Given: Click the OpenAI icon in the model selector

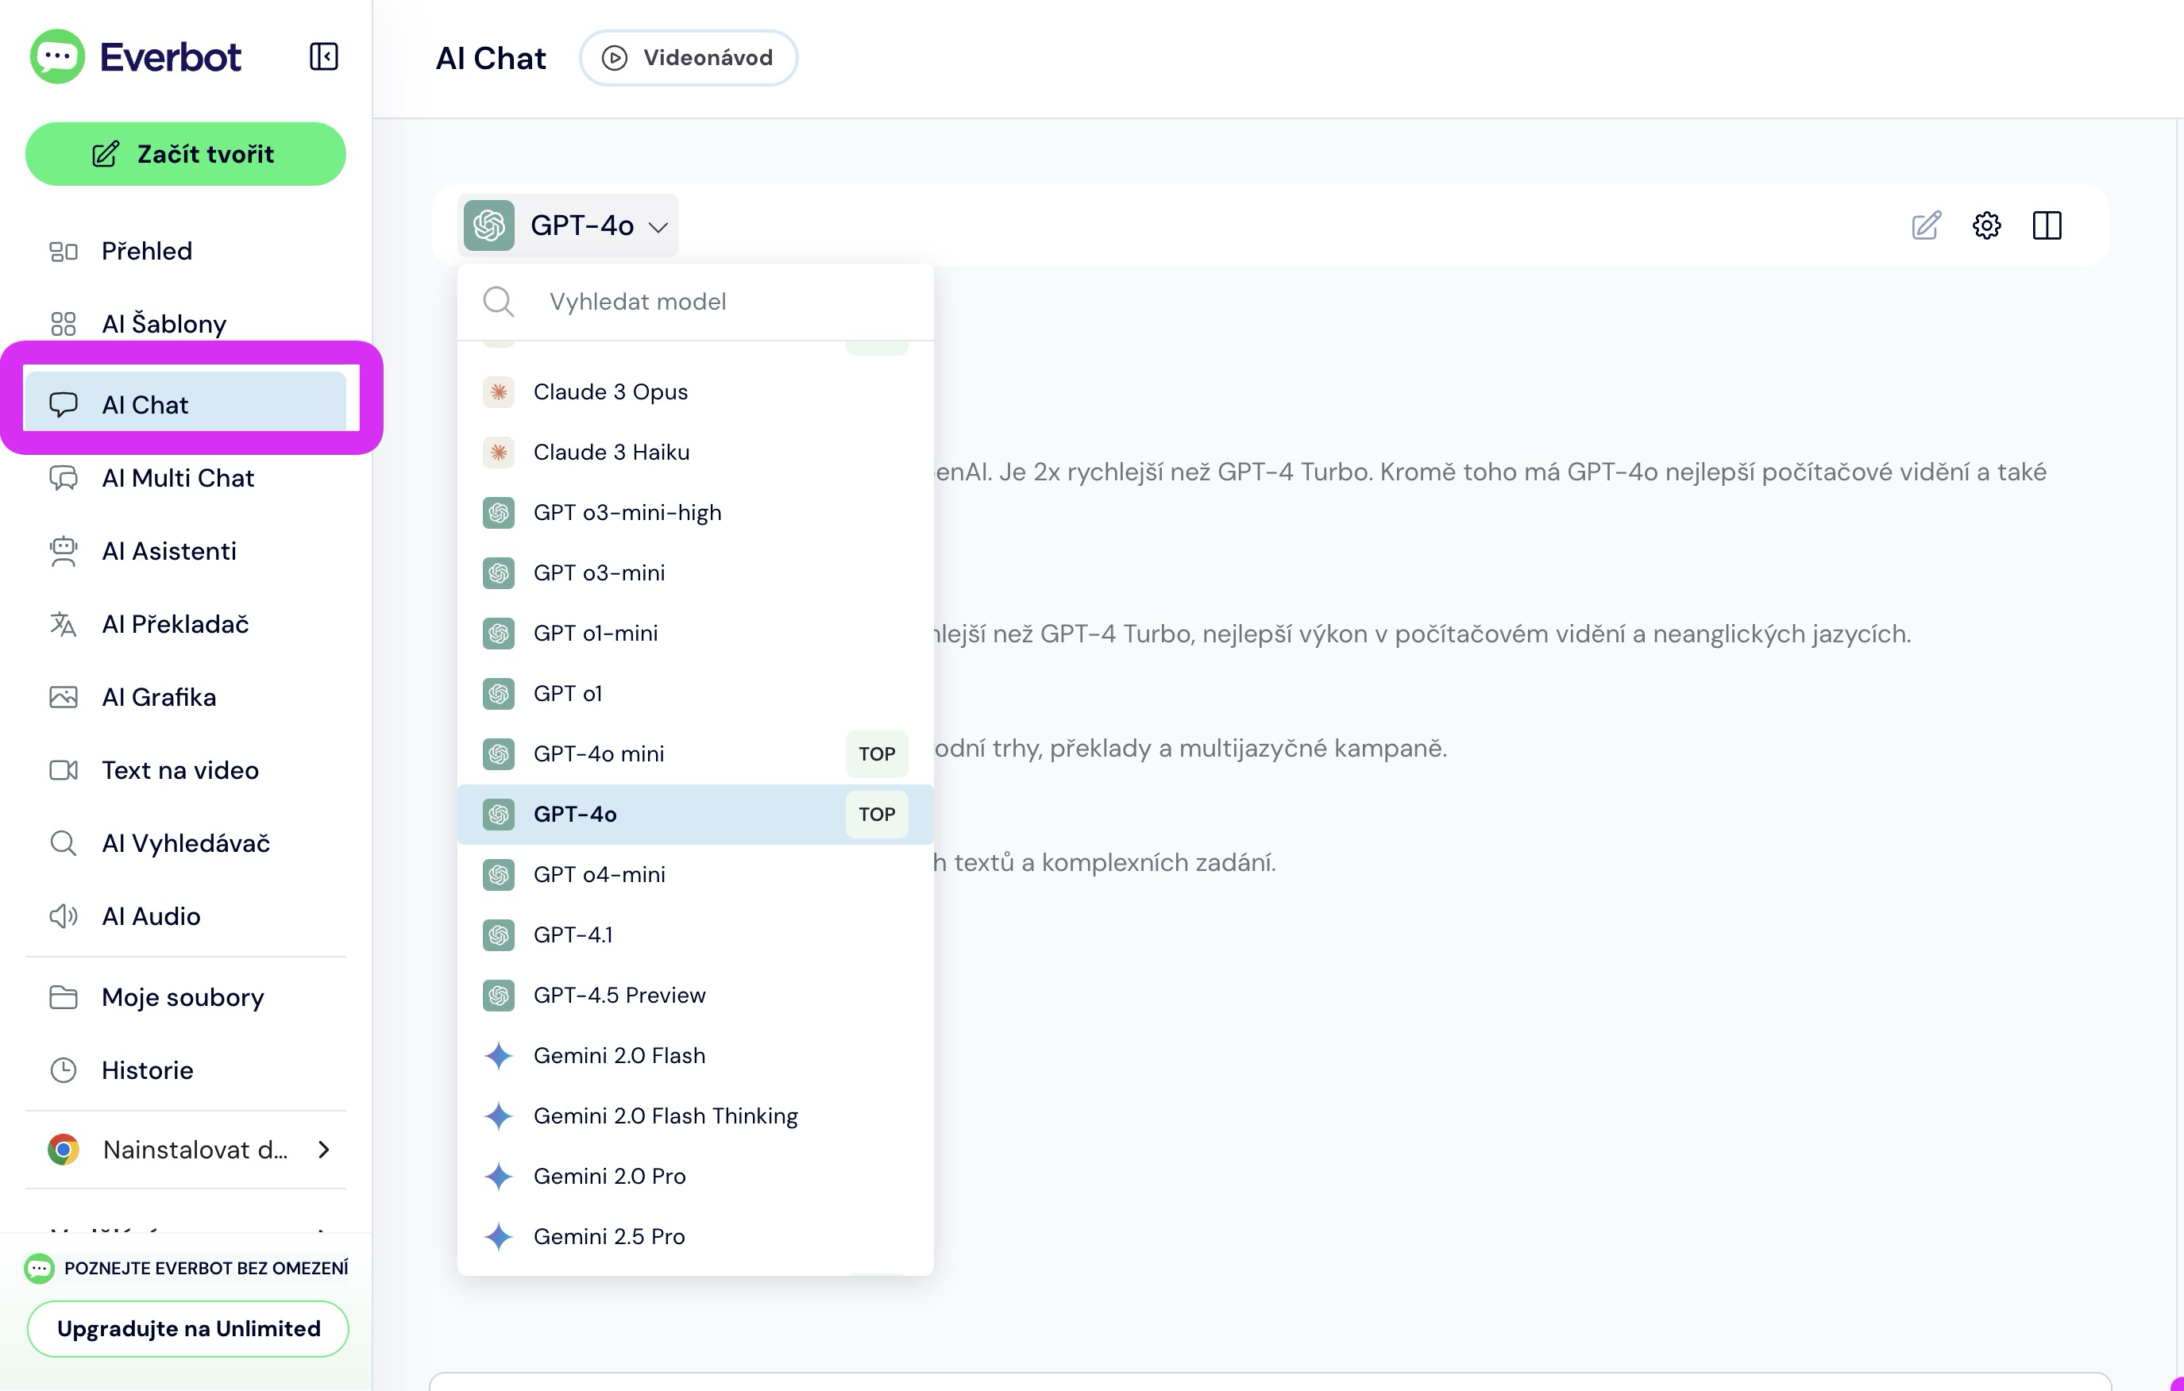Looking at the screenshot, I should point(489,225).
